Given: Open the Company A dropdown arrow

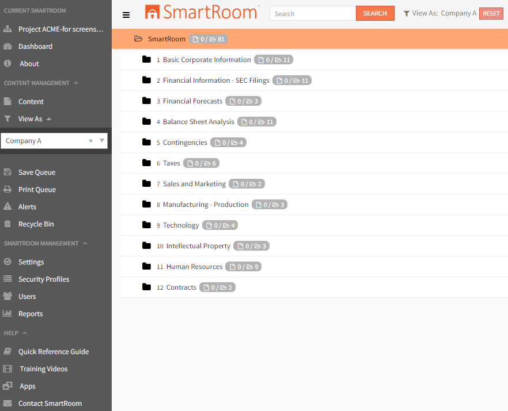Looking at the screenshot, I should tap(102, 141).
